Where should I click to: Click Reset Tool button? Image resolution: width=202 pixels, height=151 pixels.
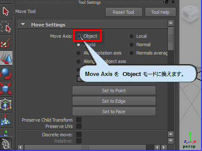tap(124, 12)
